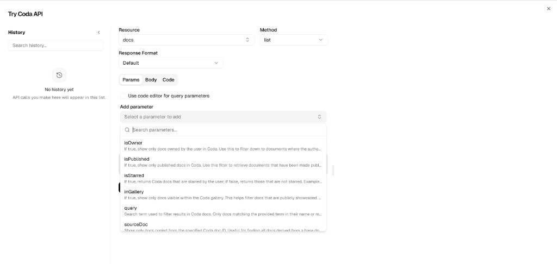Click the panel resize handle beside dropdown list

pyautogui.click(x=333, y=171)
